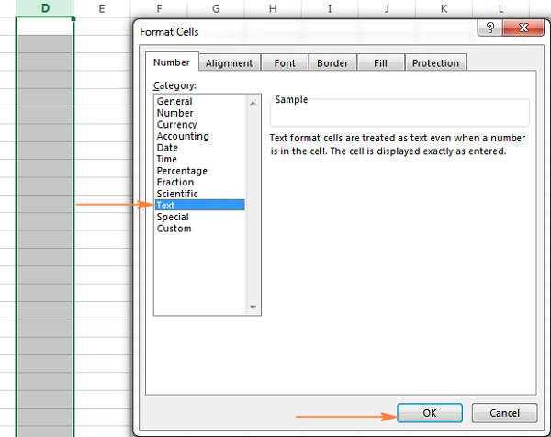Switch to the Number tab
This screenshot has height=437, width=551.
172,62
